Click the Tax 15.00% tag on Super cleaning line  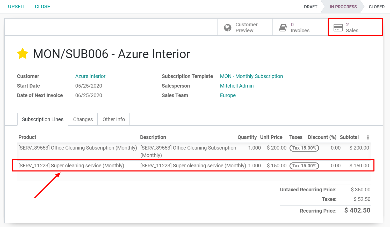tap(304, 166)
